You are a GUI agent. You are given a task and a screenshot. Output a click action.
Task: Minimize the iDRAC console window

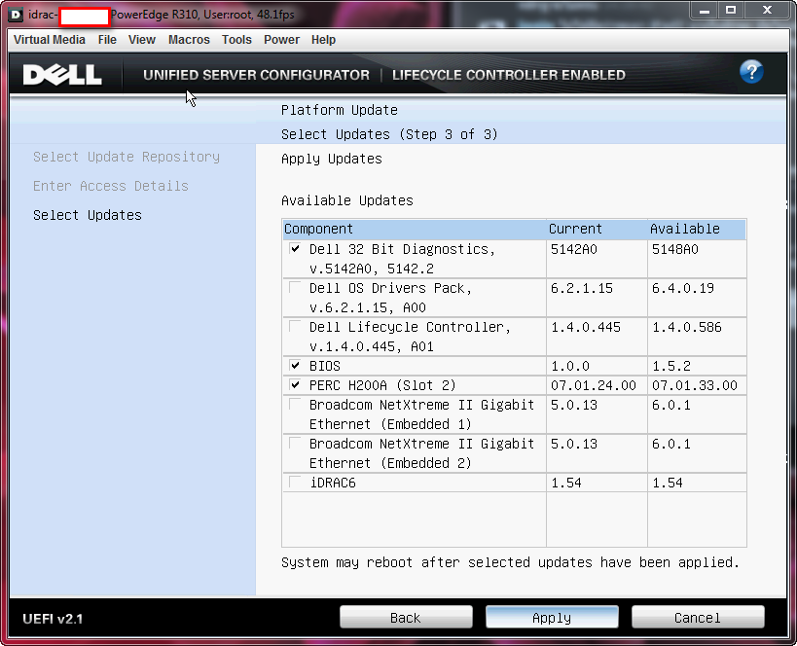coord(704,10)
